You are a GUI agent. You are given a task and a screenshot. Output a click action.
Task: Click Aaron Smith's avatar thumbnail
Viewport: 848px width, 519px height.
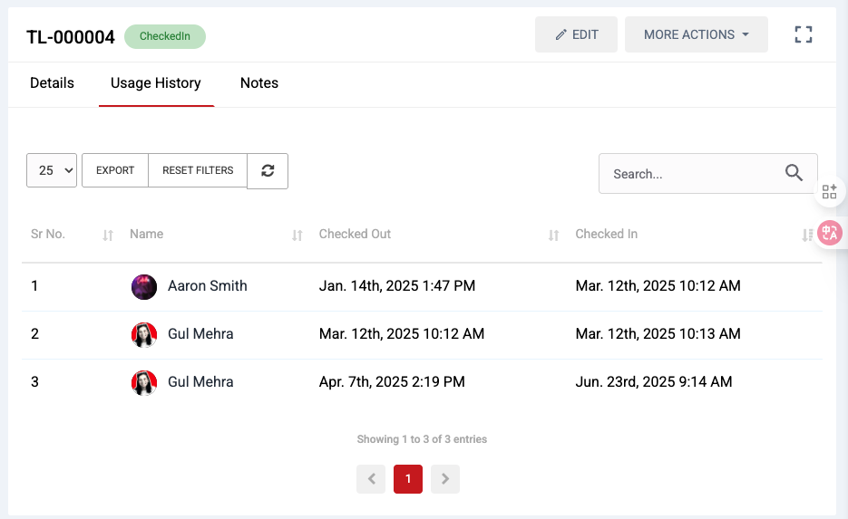(144, 287)
